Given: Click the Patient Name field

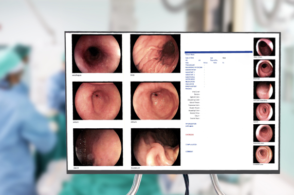Looking at the screenshot, I should [190, 55].
